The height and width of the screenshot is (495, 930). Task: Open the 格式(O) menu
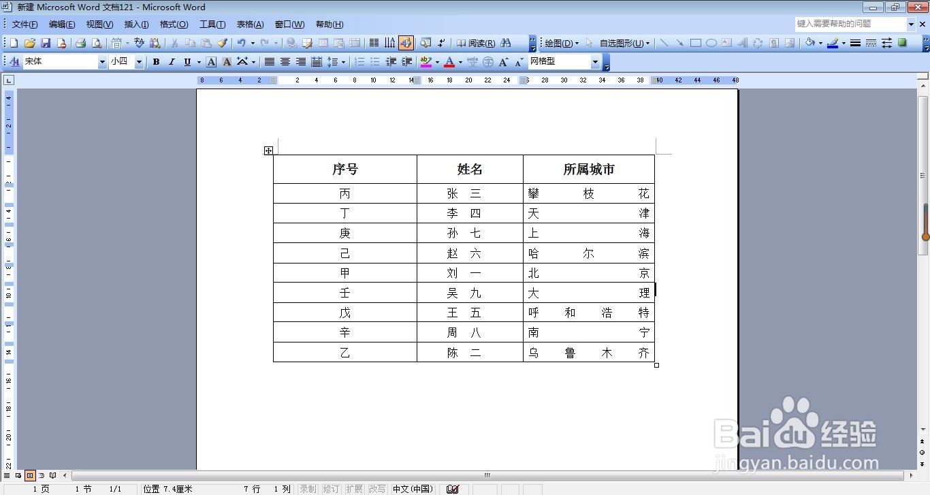tap(174, 25)
